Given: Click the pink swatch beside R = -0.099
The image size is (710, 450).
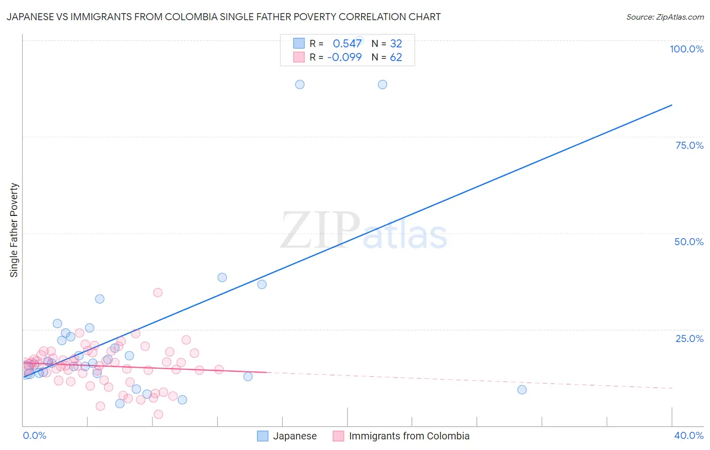Looking at the screenshot, I should [x=299, y=57].
